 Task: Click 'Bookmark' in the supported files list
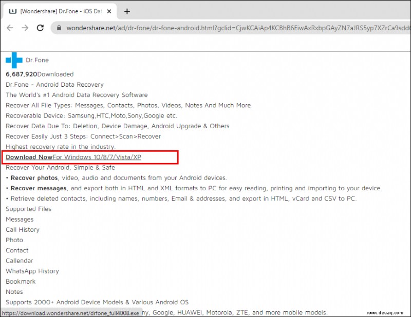pos(21,282)
